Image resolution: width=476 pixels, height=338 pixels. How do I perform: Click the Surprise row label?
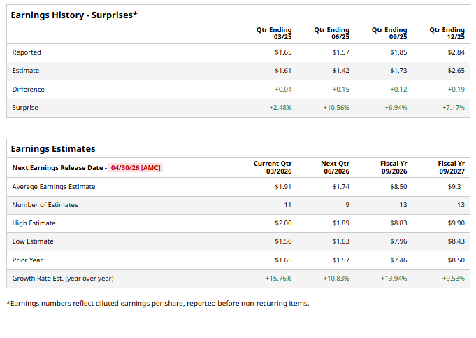(25, 108)
